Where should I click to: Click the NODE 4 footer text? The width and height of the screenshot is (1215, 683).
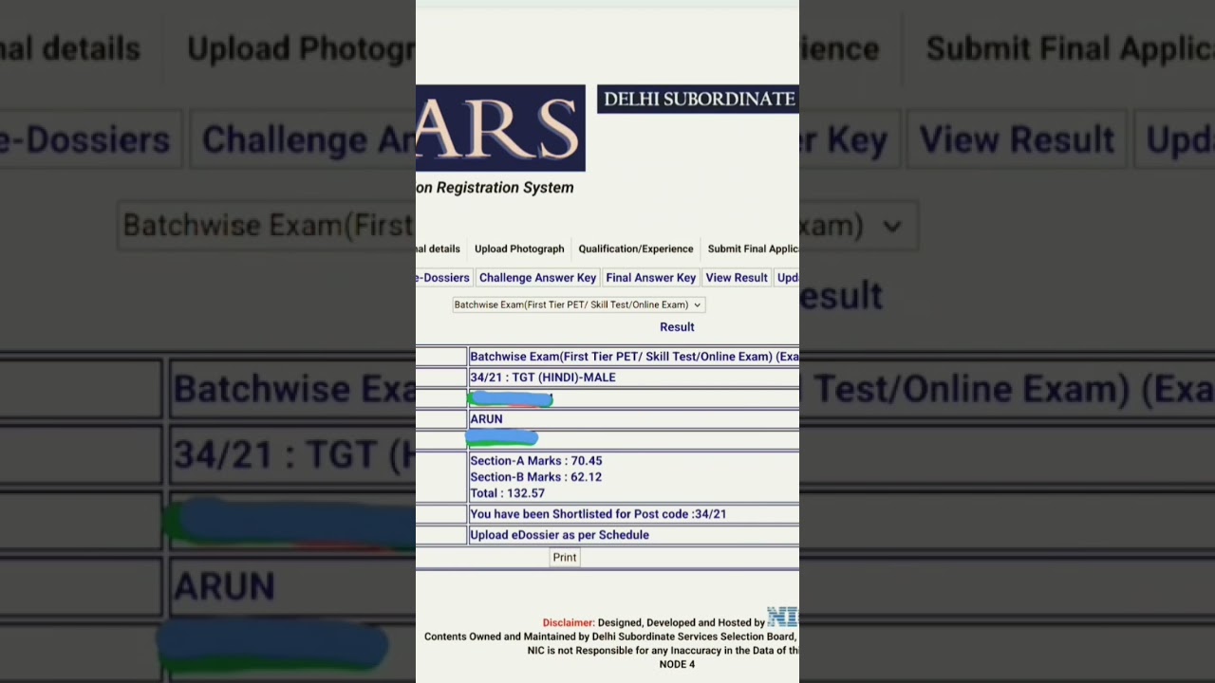pos(677,665)
